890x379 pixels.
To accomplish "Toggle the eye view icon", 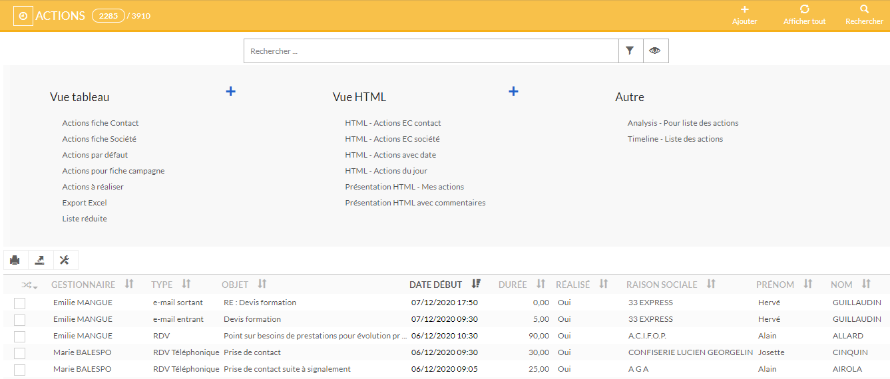I will [x=655, y=51].
